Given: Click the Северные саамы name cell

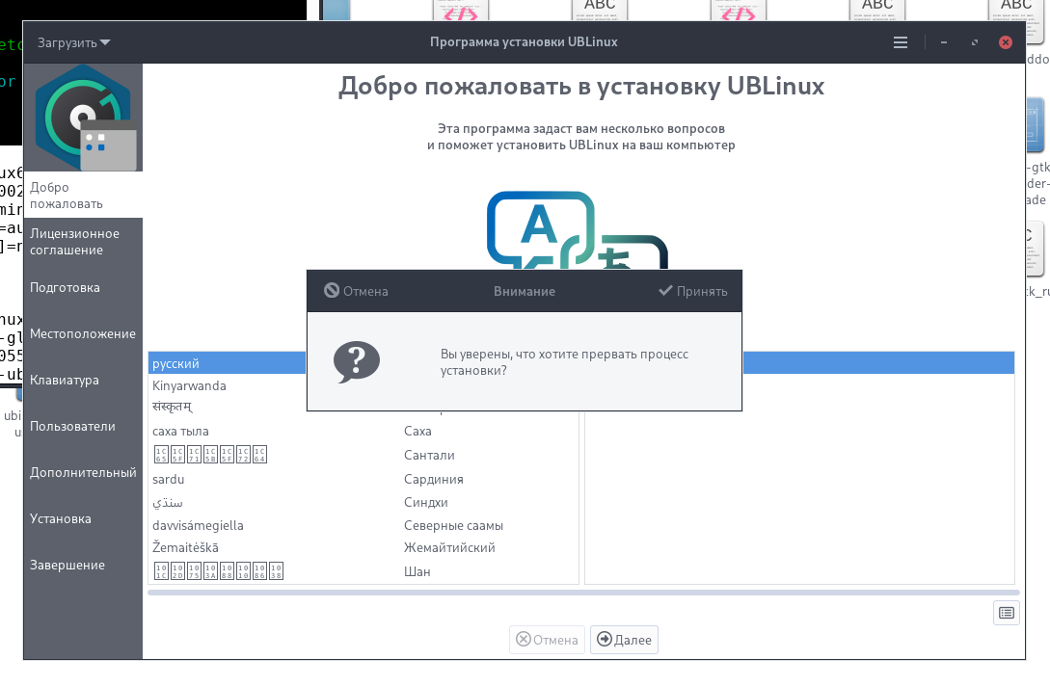Looking at the screenshot, I should point(453,525).
